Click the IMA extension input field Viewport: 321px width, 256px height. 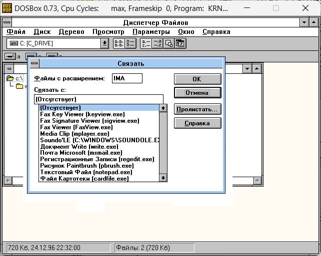(127, 78)
